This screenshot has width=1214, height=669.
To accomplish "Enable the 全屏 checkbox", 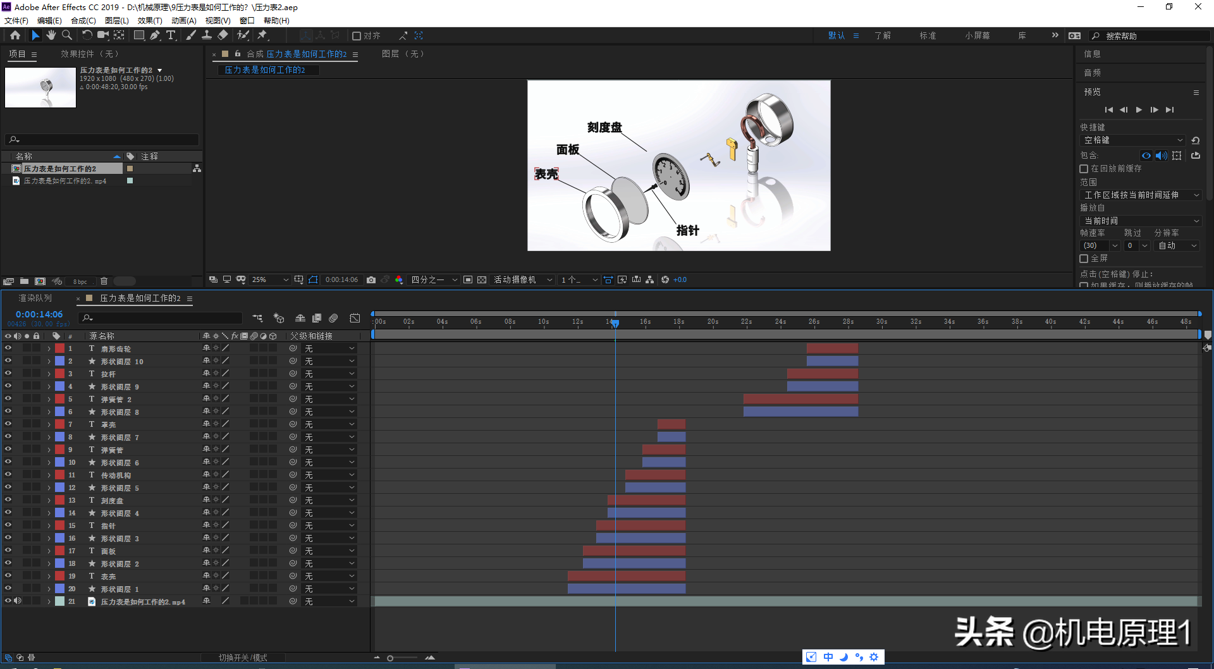I will (1084, 259).
